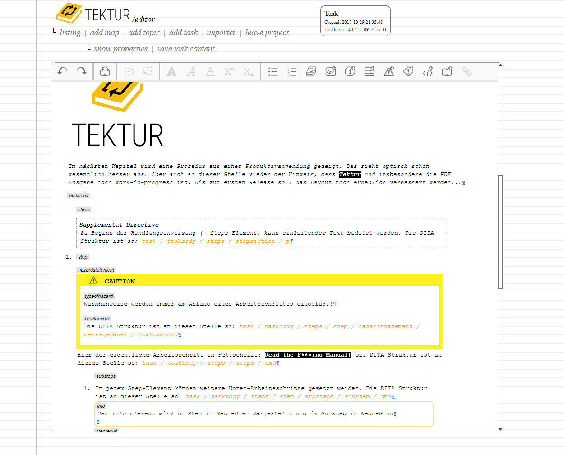564x455 pixels.
Task: Expand show properties section
Action: (120, 49)
